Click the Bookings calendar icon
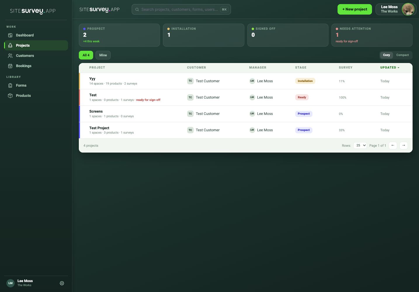 click(10, 66)
